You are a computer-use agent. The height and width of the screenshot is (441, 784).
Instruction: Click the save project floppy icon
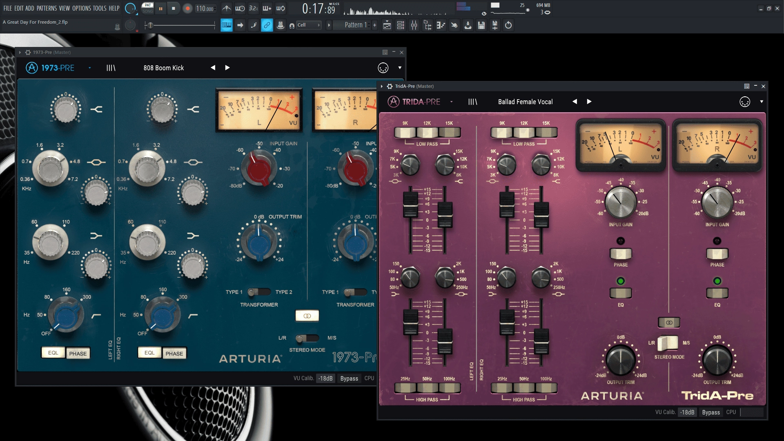tap(481, 25)
